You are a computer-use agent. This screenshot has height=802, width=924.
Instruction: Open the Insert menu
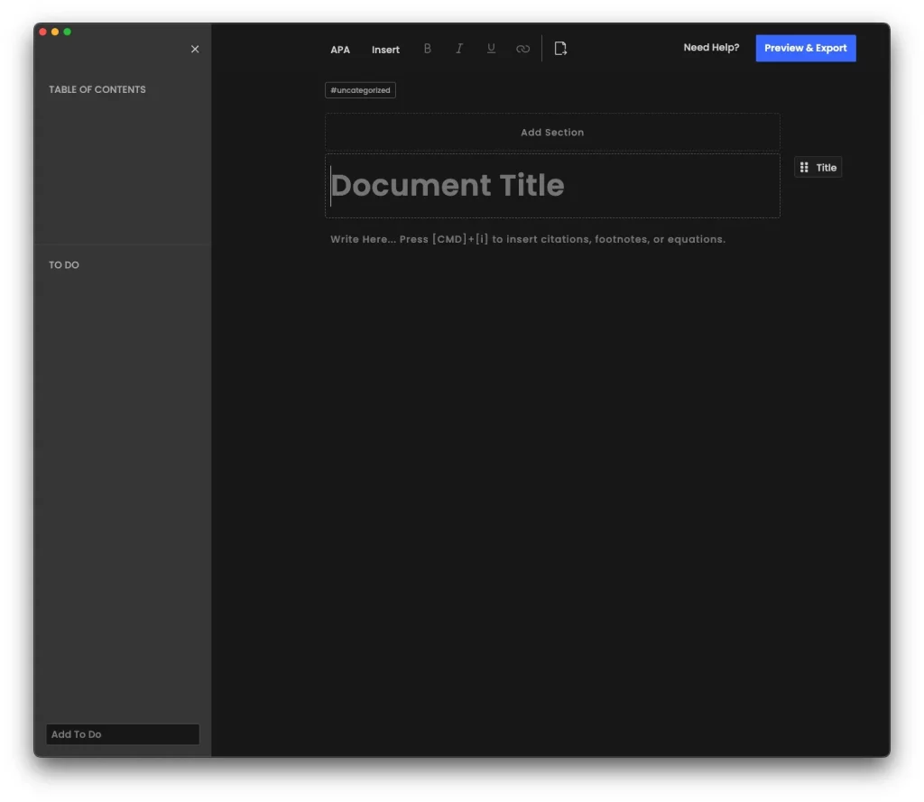click(x=385, y=50)
